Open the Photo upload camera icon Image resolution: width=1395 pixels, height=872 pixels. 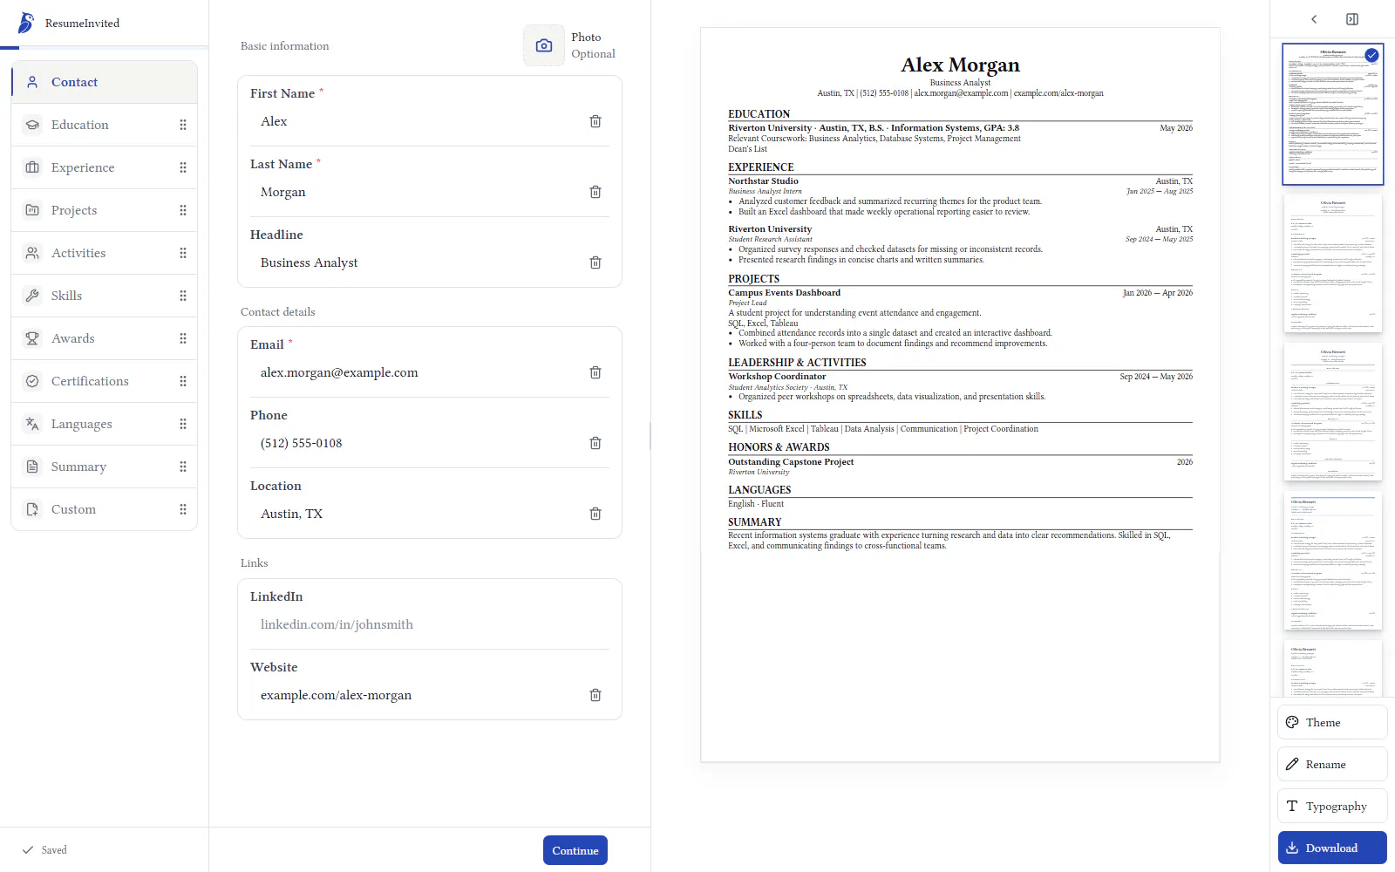click(544, 45)
